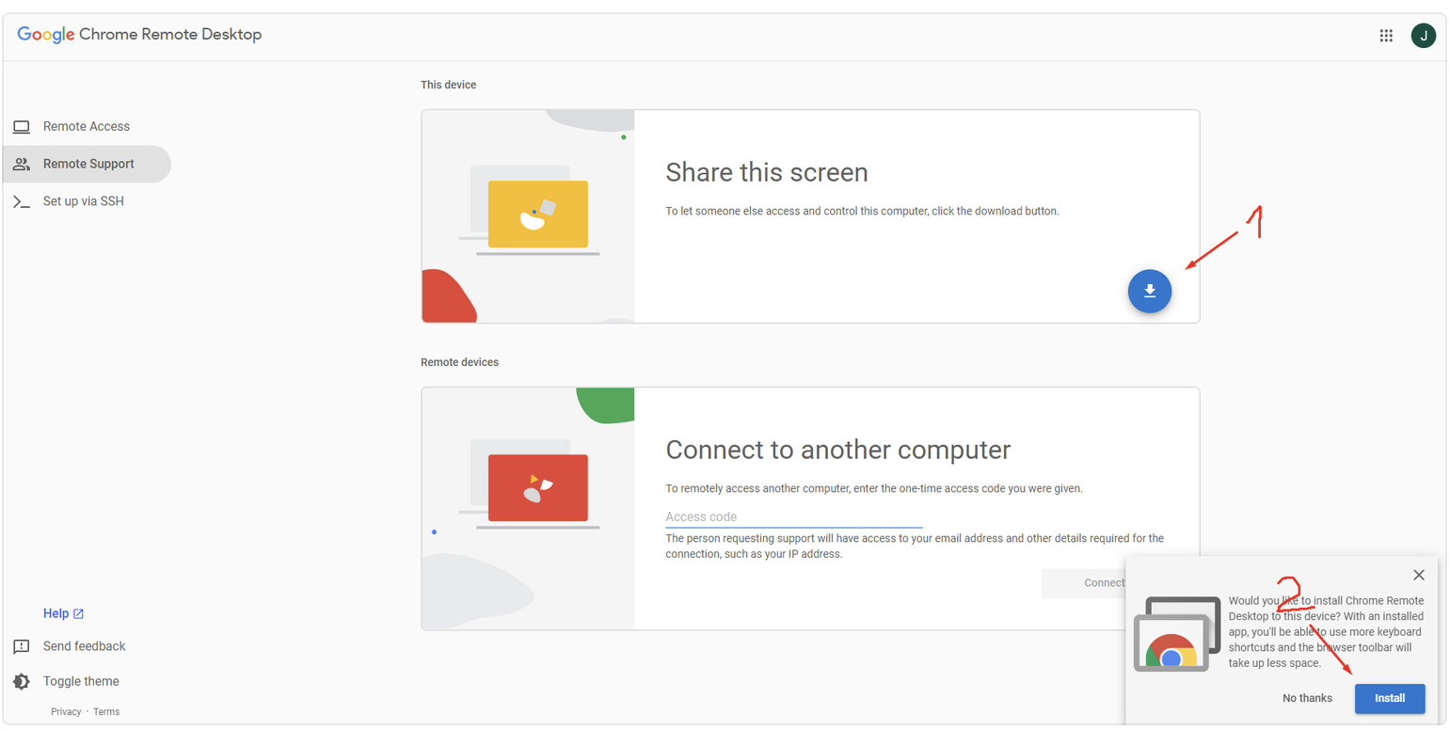The width and height of the screenshot is (1449, 730).
Task: Close the install prompt with the X
Action: 1419,575
